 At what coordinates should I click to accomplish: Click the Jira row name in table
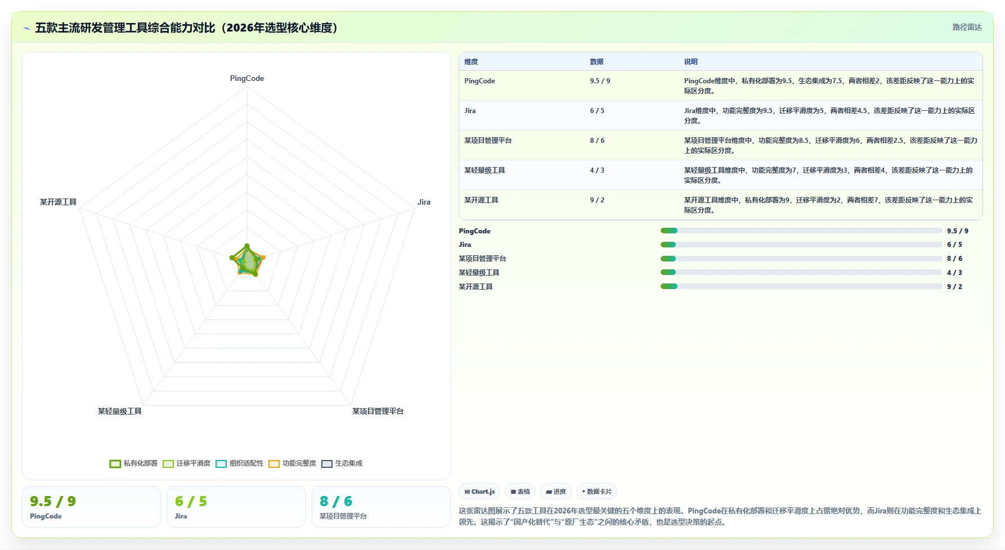[470, 111]
